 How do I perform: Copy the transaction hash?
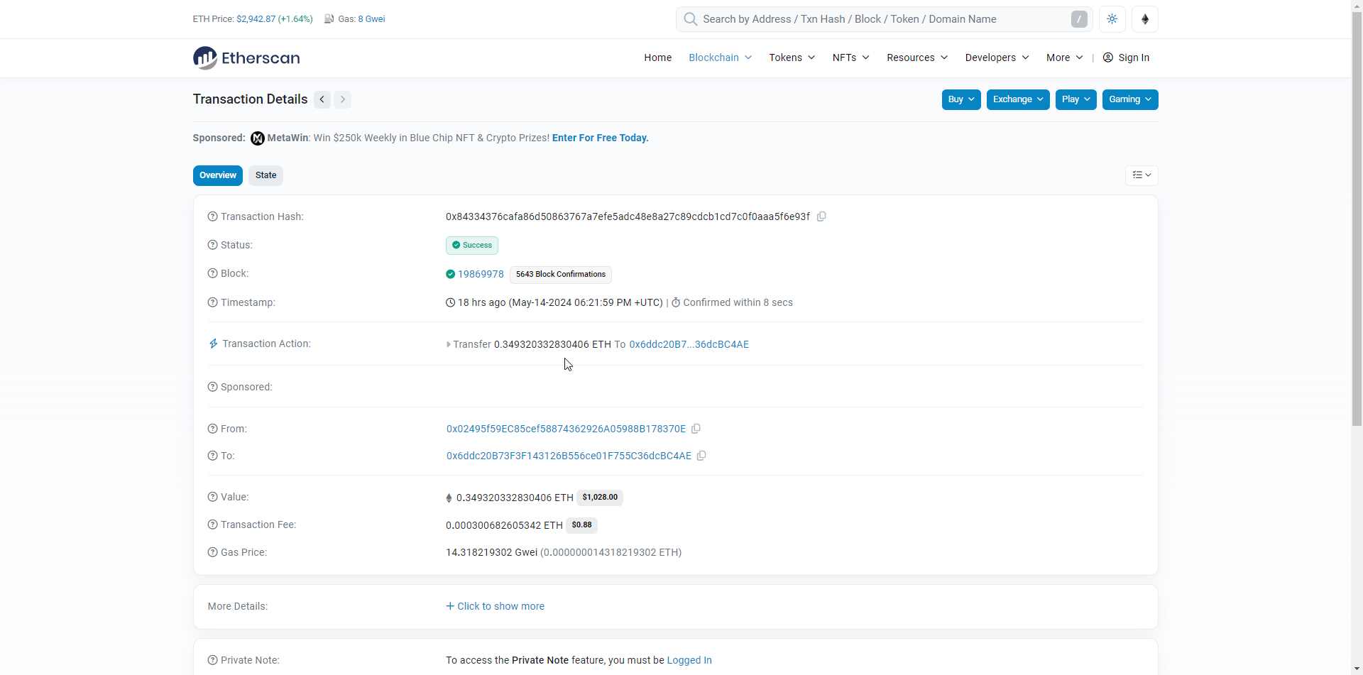tap(821, 216)
